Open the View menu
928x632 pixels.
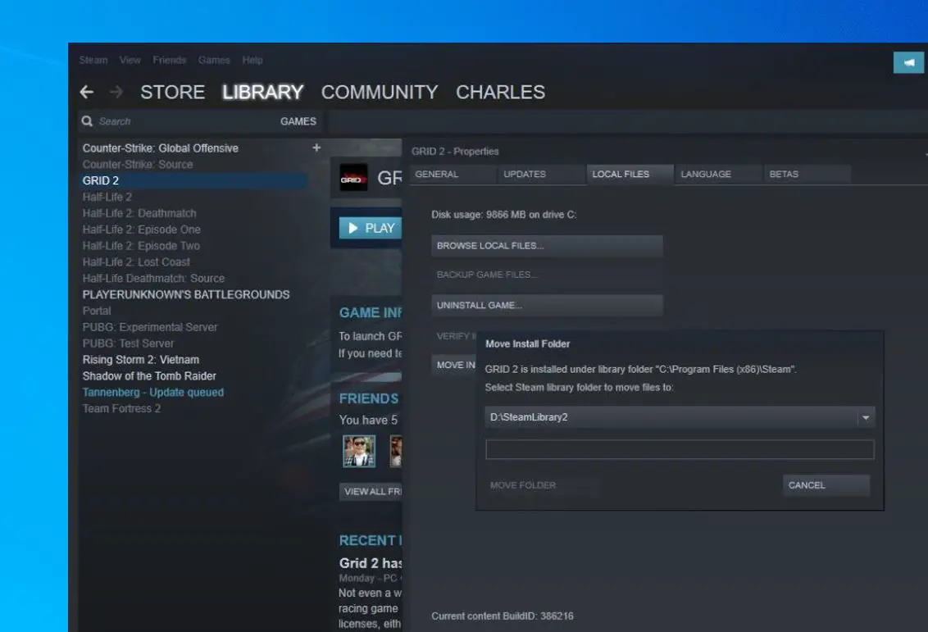(130, 60)
